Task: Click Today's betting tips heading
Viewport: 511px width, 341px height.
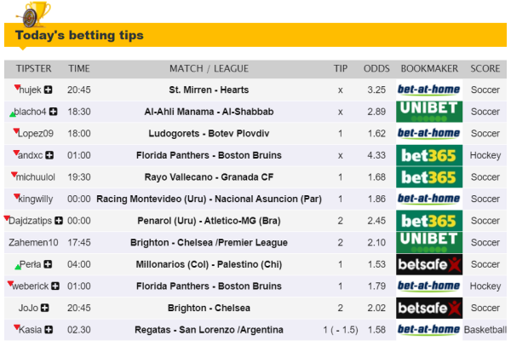Action: [79, 36]
